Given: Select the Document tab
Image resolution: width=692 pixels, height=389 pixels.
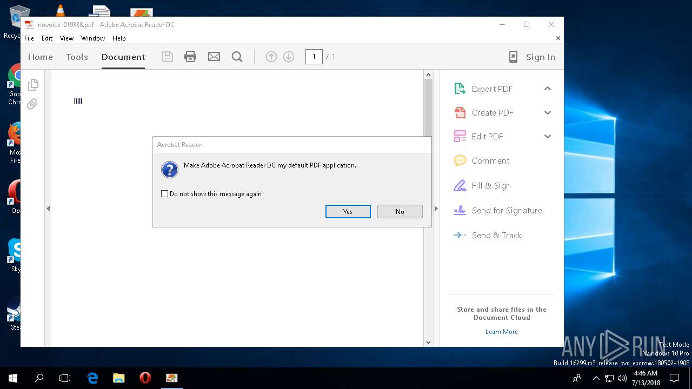Looking at the screenshot, I should click(123, 57).
